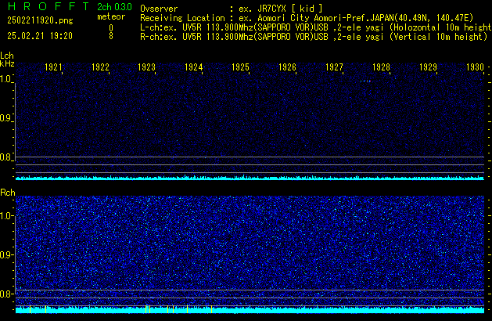Click the Lch '0.8' frequency axis label
The image size is (492, 321).
coord(5,157)
